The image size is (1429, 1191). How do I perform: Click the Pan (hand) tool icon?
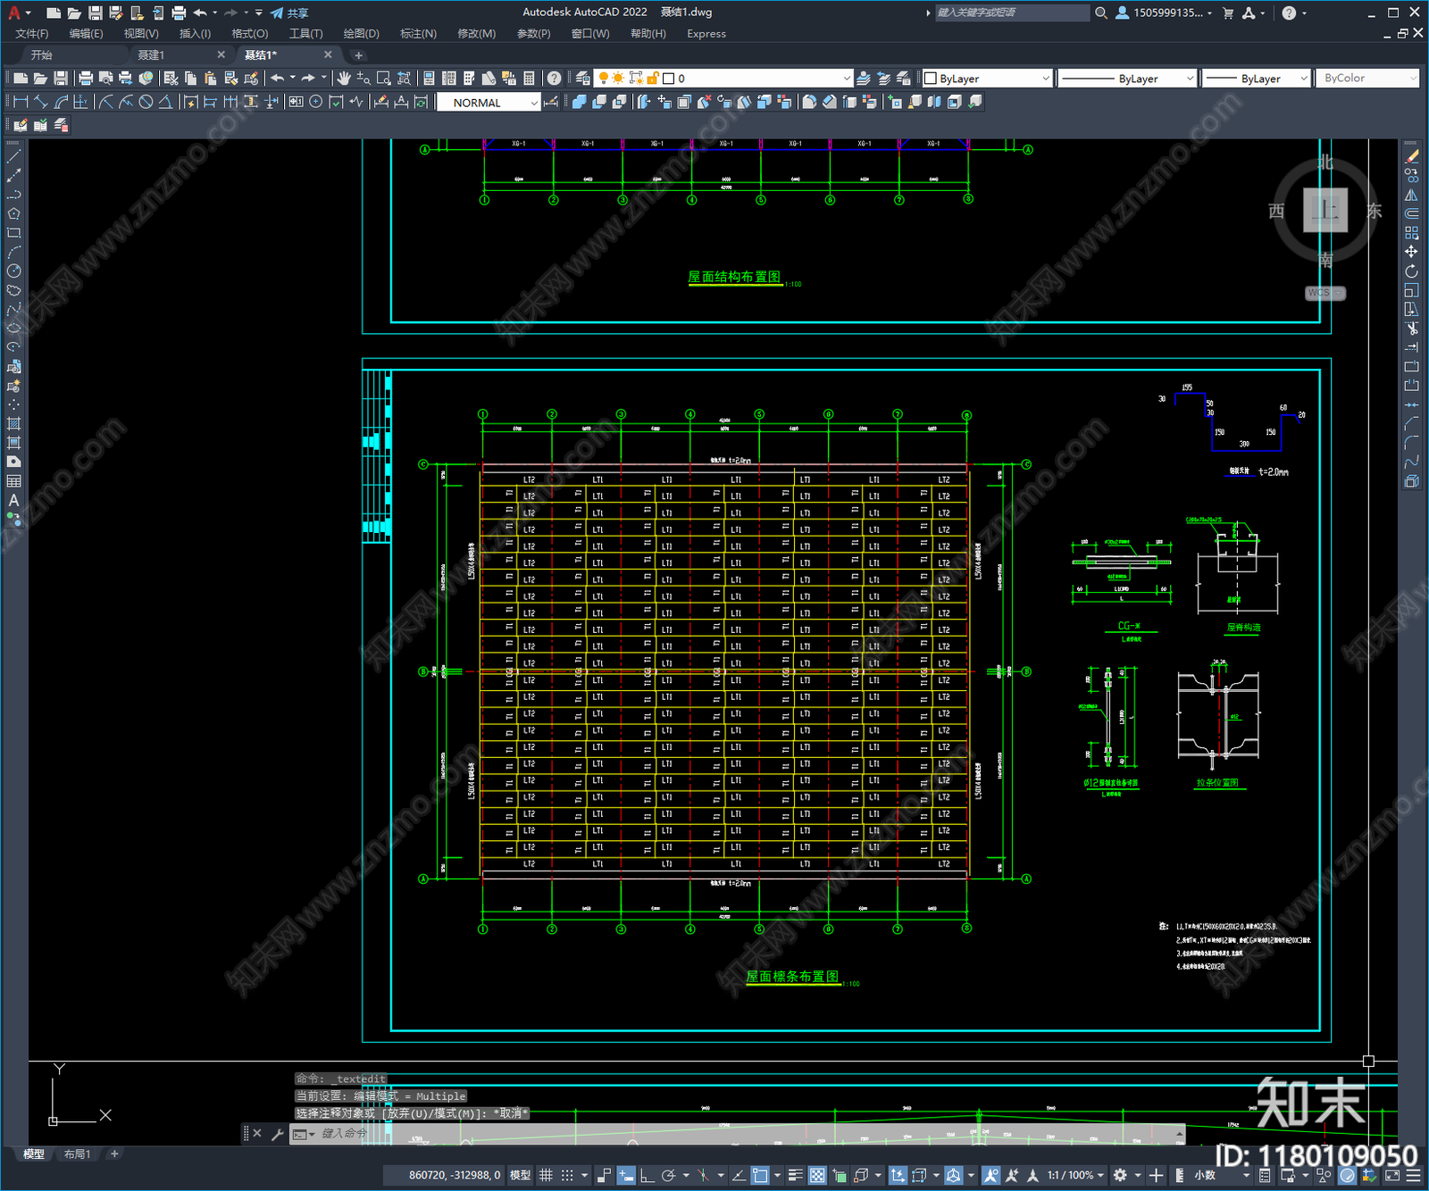[x=344, y=79]
